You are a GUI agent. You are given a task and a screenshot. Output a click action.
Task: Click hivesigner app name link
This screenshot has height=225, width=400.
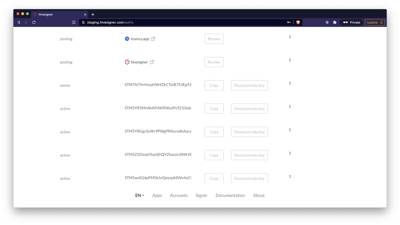139,62
